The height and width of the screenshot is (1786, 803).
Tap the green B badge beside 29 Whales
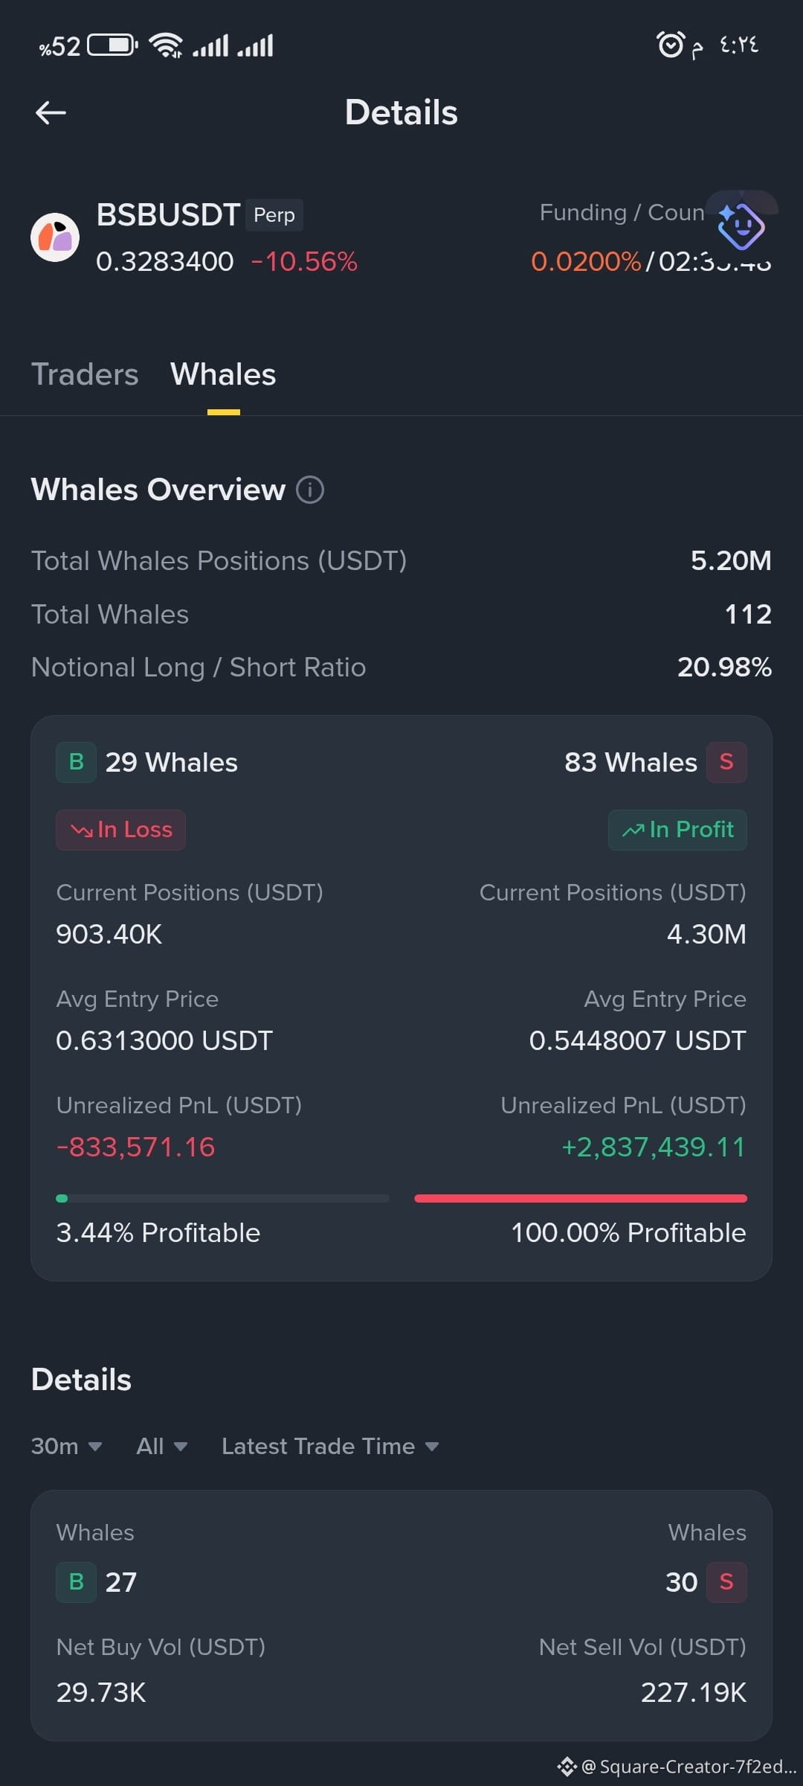point(76,762)
